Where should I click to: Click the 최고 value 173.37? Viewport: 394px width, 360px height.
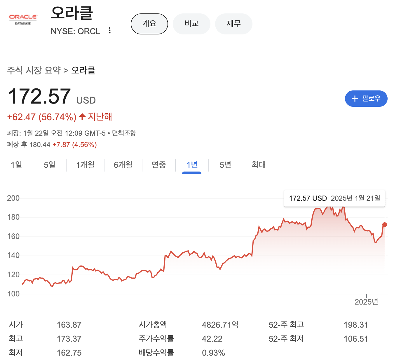click(69, 339)
